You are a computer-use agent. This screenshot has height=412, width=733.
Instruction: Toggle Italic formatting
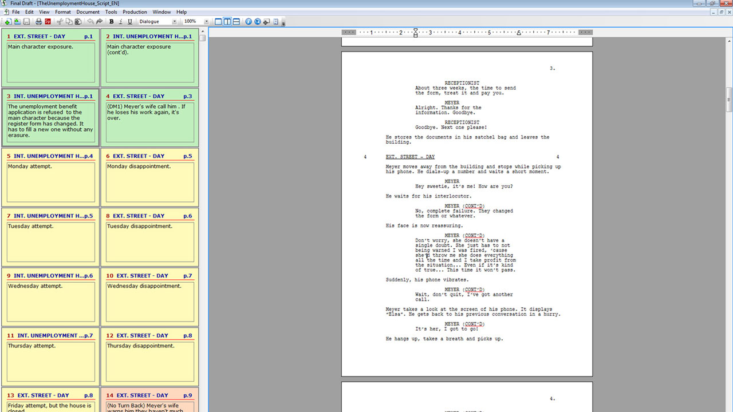click(120, 22)
